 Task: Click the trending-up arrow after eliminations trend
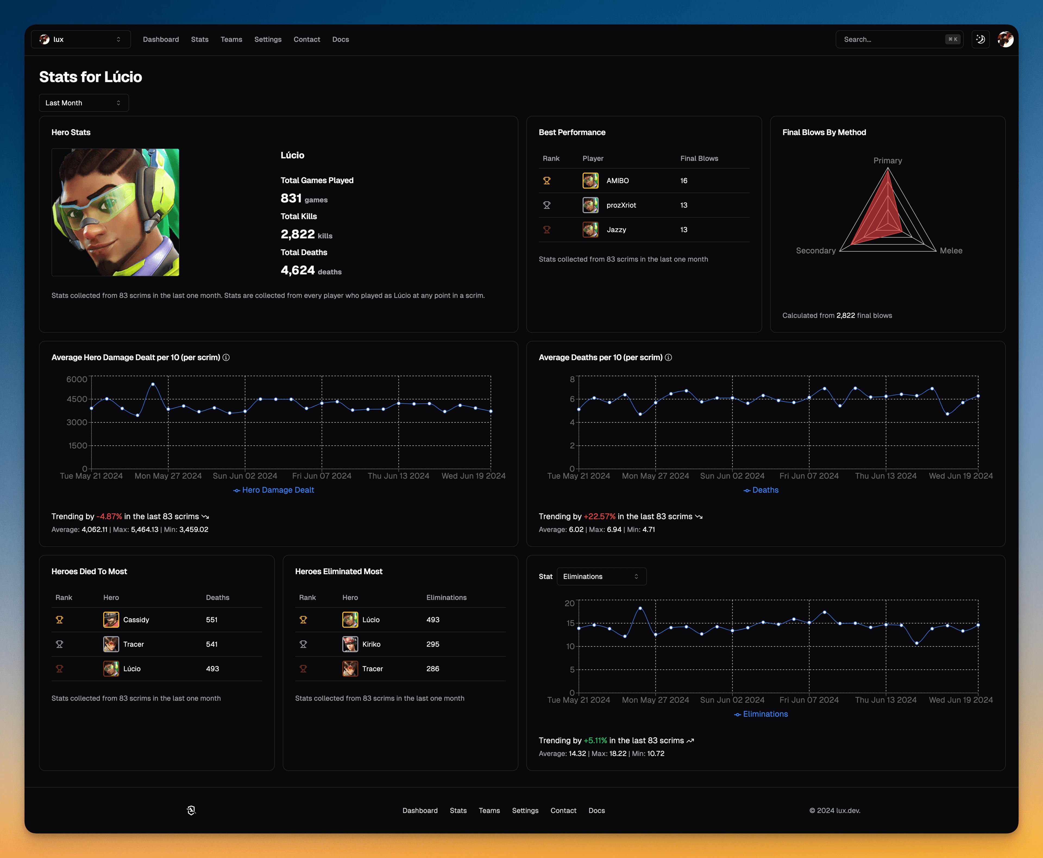click(x=690, y=740)
